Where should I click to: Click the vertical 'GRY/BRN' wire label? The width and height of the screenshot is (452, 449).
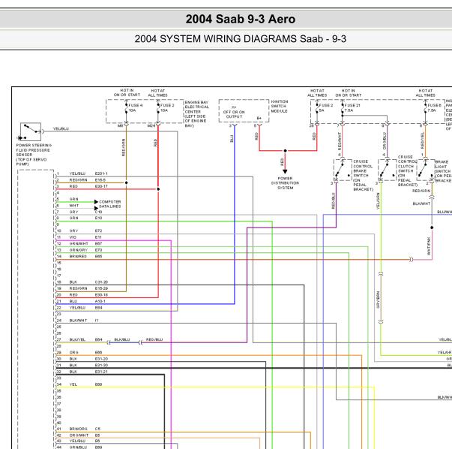click(378, 300)
